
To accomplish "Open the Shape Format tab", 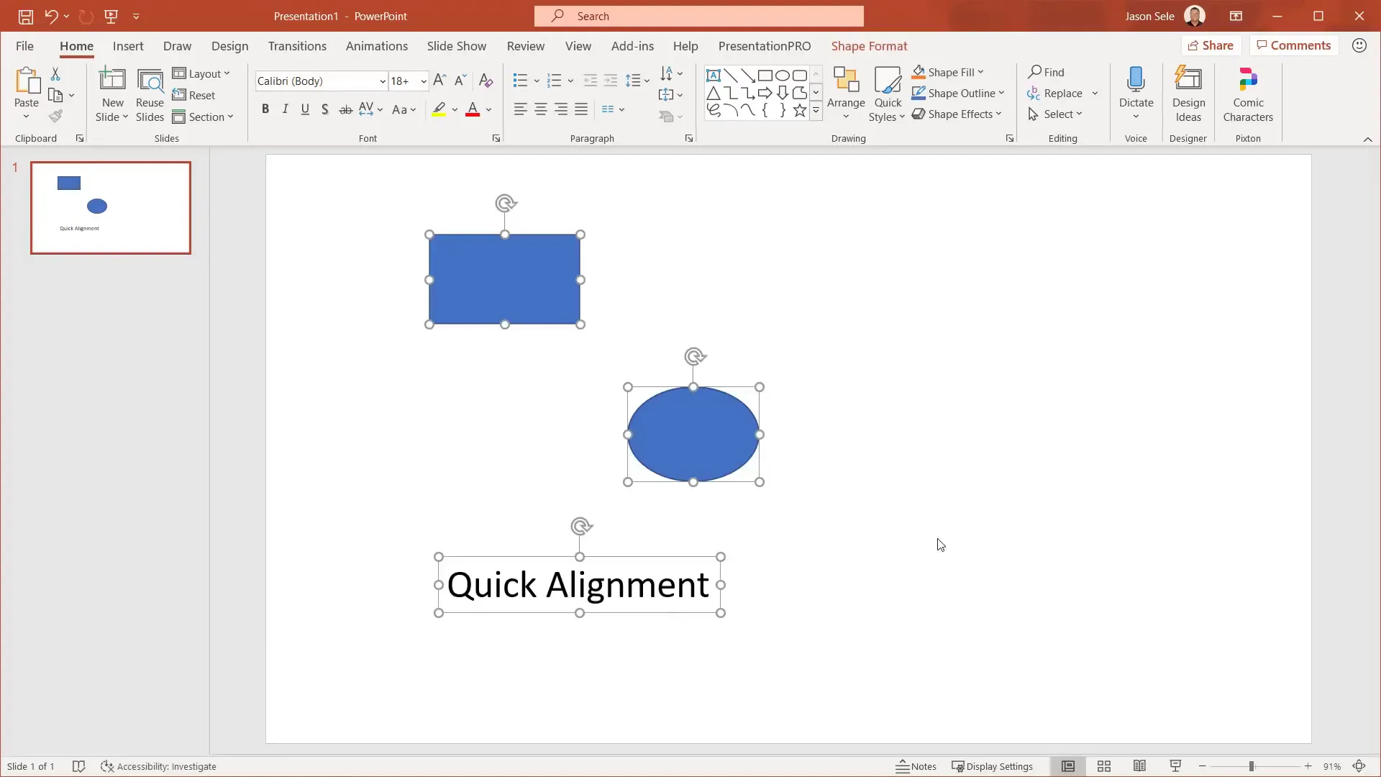I will (869, 46).
